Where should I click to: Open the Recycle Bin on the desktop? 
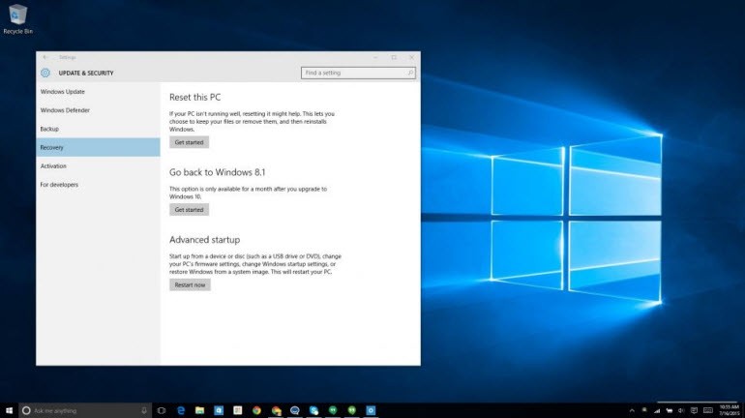pyautogui.click(x=15, y=14)
